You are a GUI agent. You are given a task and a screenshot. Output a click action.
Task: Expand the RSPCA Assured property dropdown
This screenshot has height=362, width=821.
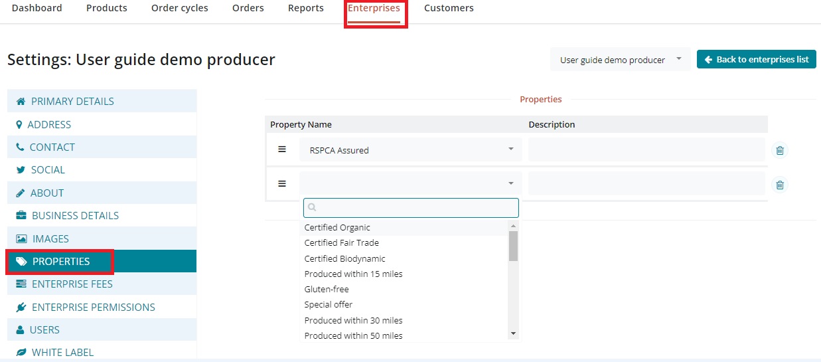[410, 150]
